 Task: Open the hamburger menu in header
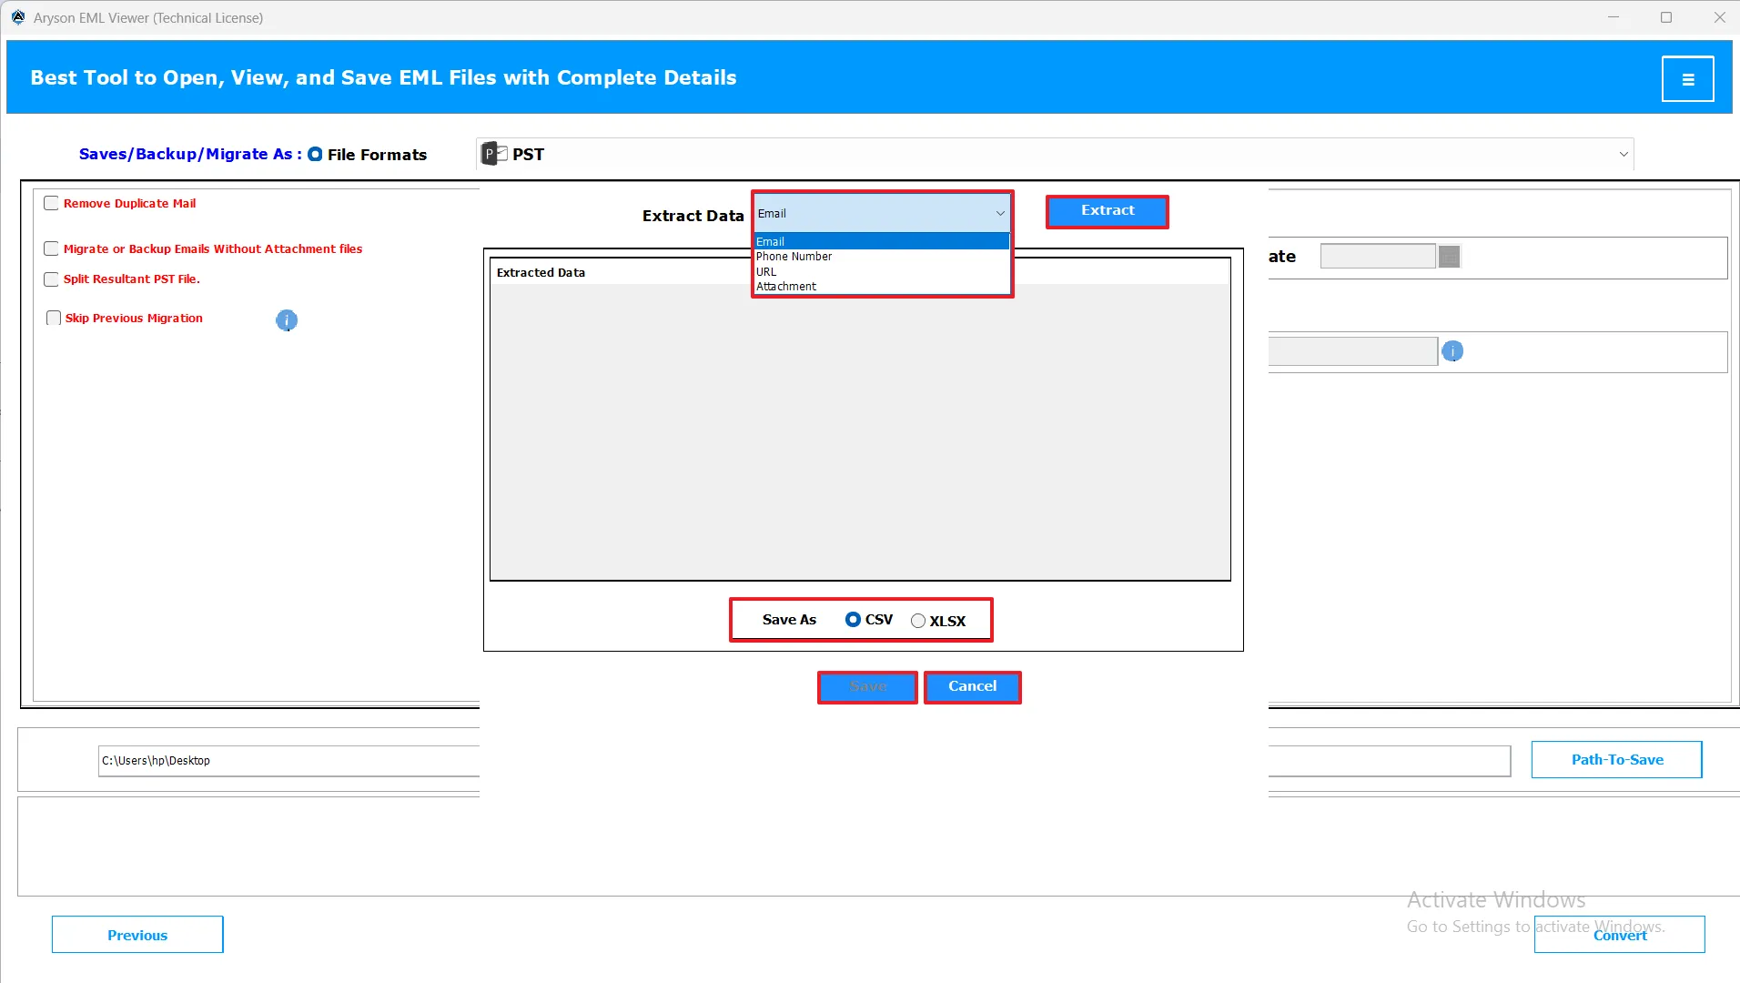[1687, 79]
